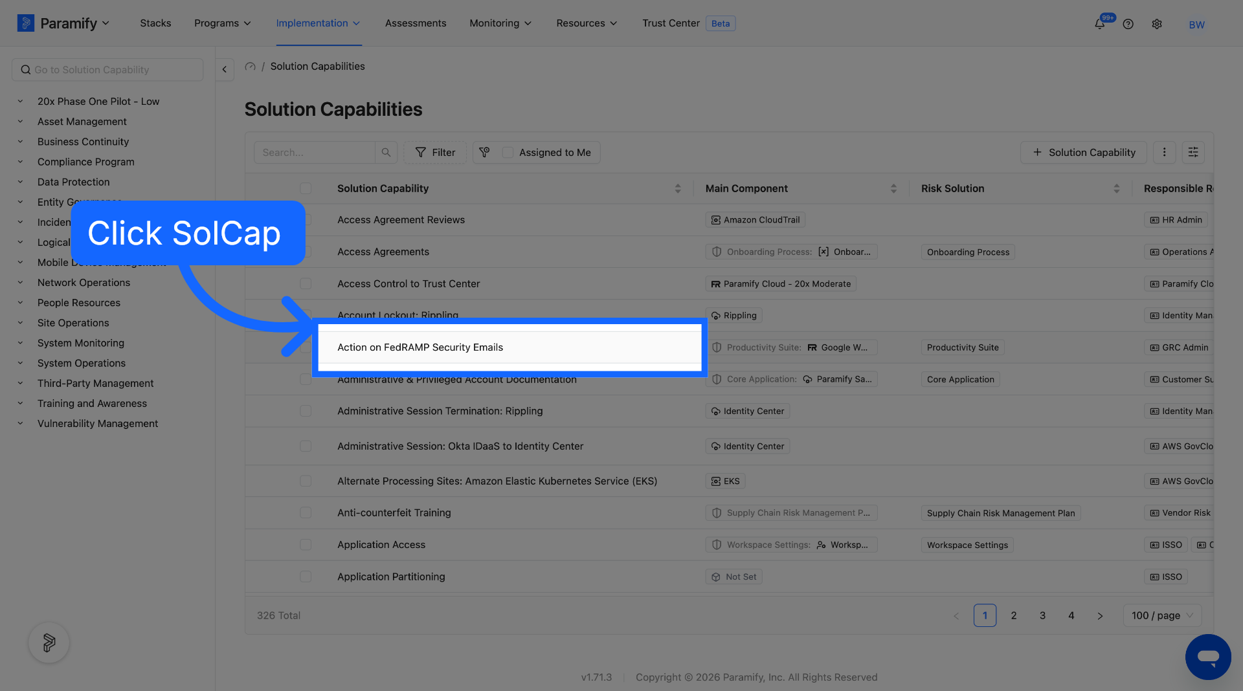The width and height of the screenshot is (1243, 691).
Task: Click the Rippling component tag
Action: click(733, 315)
